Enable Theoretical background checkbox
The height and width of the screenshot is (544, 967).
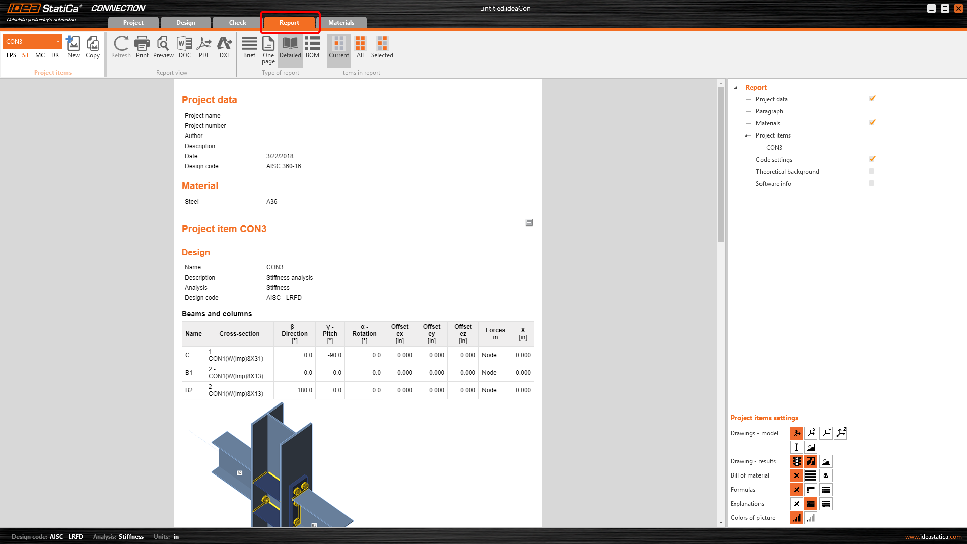(x=872, y=171)
